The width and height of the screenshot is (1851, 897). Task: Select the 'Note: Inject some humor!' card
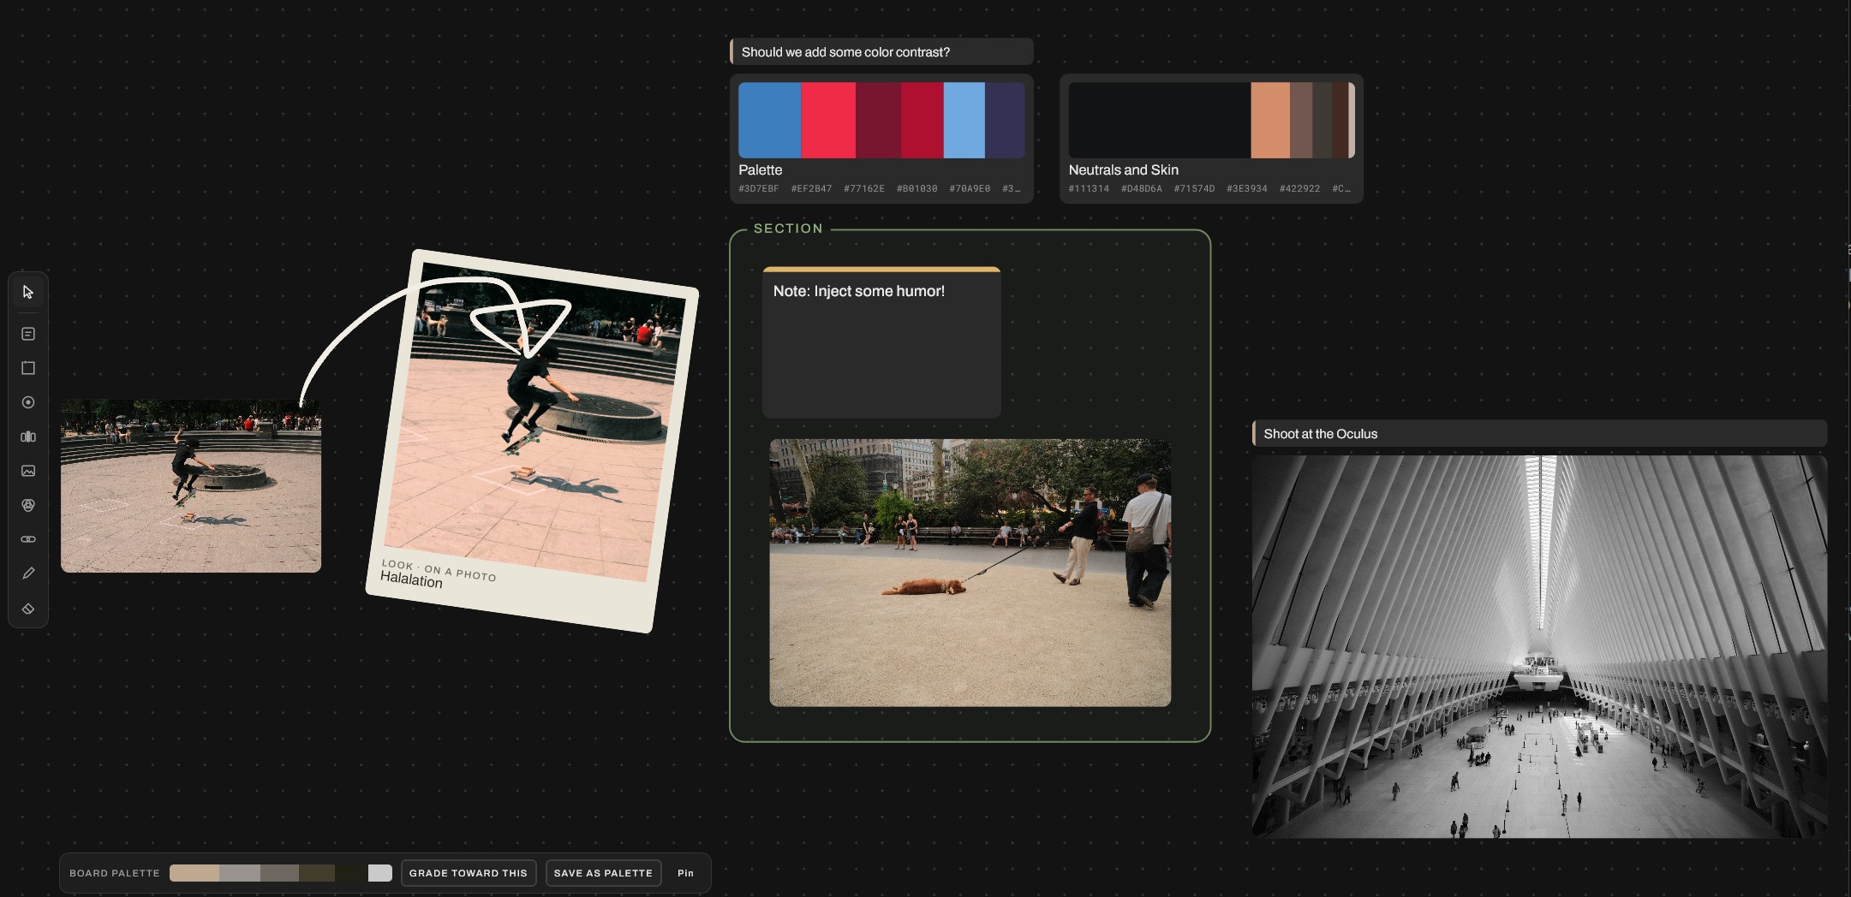(x=881, y=342)
